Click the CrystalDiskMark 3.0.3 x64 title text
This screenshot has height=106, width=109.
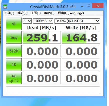tap(53, 7)
